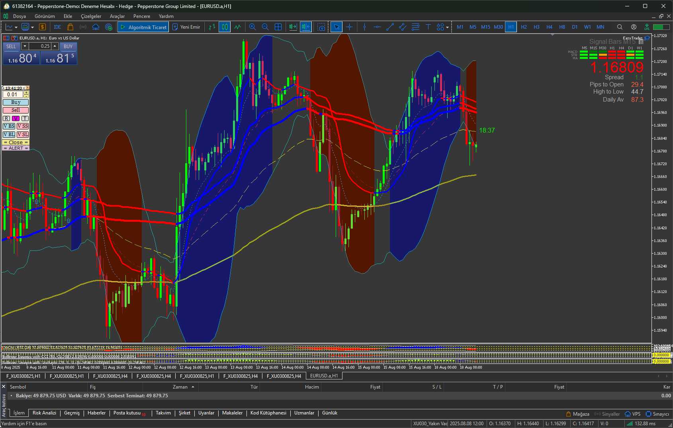
Task: Zoom in on the chart
Action: [252, 27]
